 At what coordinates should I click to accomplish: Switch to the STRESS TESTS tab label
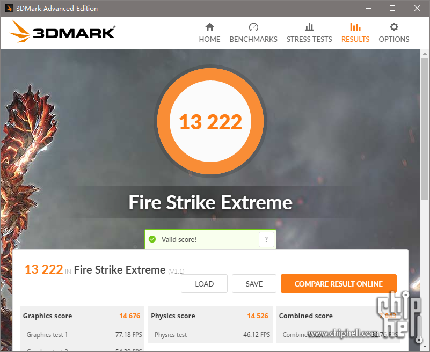click(x=309, y=40)
